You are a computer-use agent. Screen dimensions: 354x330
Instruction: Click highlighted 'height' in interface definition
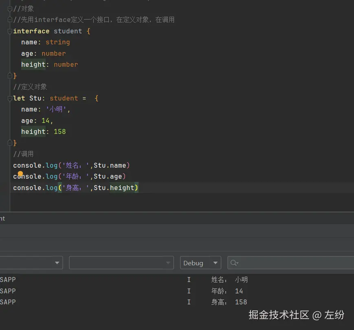pos(33,65)
